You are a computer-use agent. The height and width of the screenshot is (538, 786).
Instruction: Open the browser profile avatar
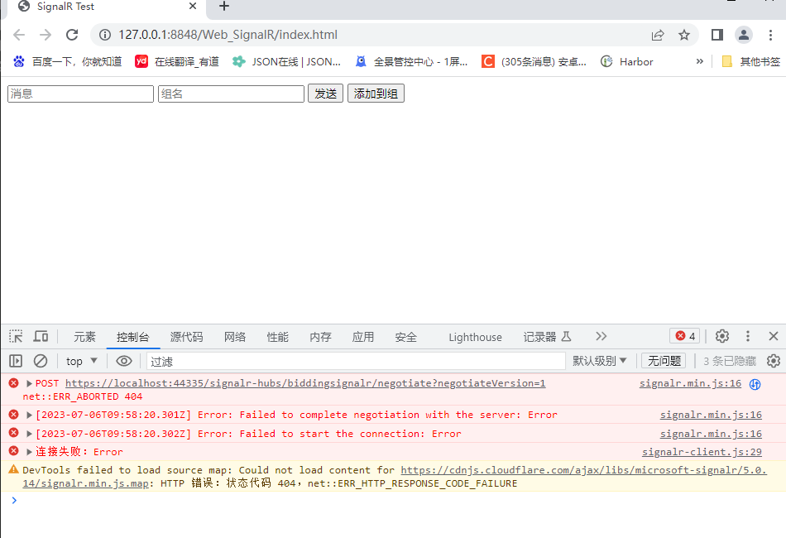pos(743,35)
